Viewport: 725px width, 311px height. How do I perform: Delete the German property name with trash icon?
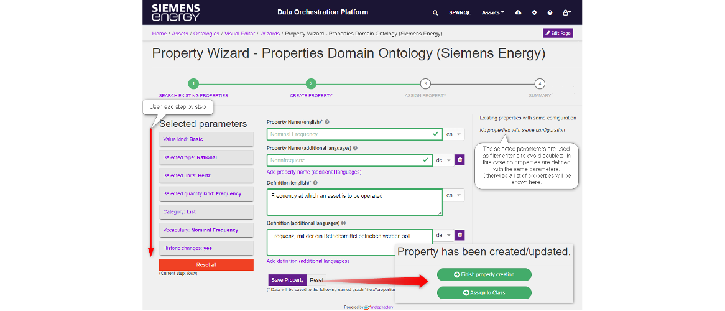click(460, 160)
